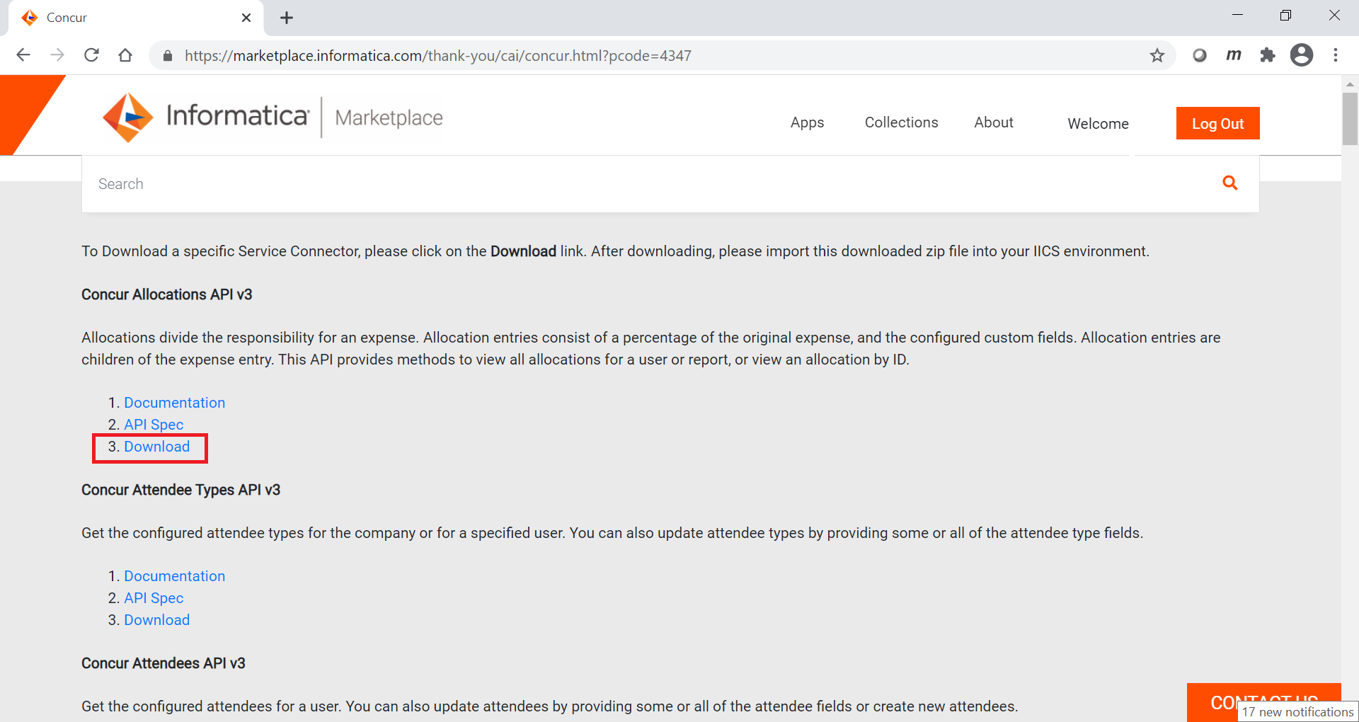The height and width of the screenshot is (722, 1359).
Task: Click the Log Out button
Action: (1217, 123)
